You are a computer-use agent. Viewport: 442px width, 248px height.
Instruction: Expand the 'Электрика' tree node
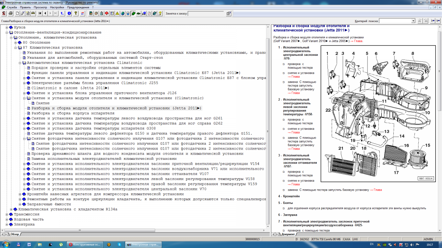point(7,224)
